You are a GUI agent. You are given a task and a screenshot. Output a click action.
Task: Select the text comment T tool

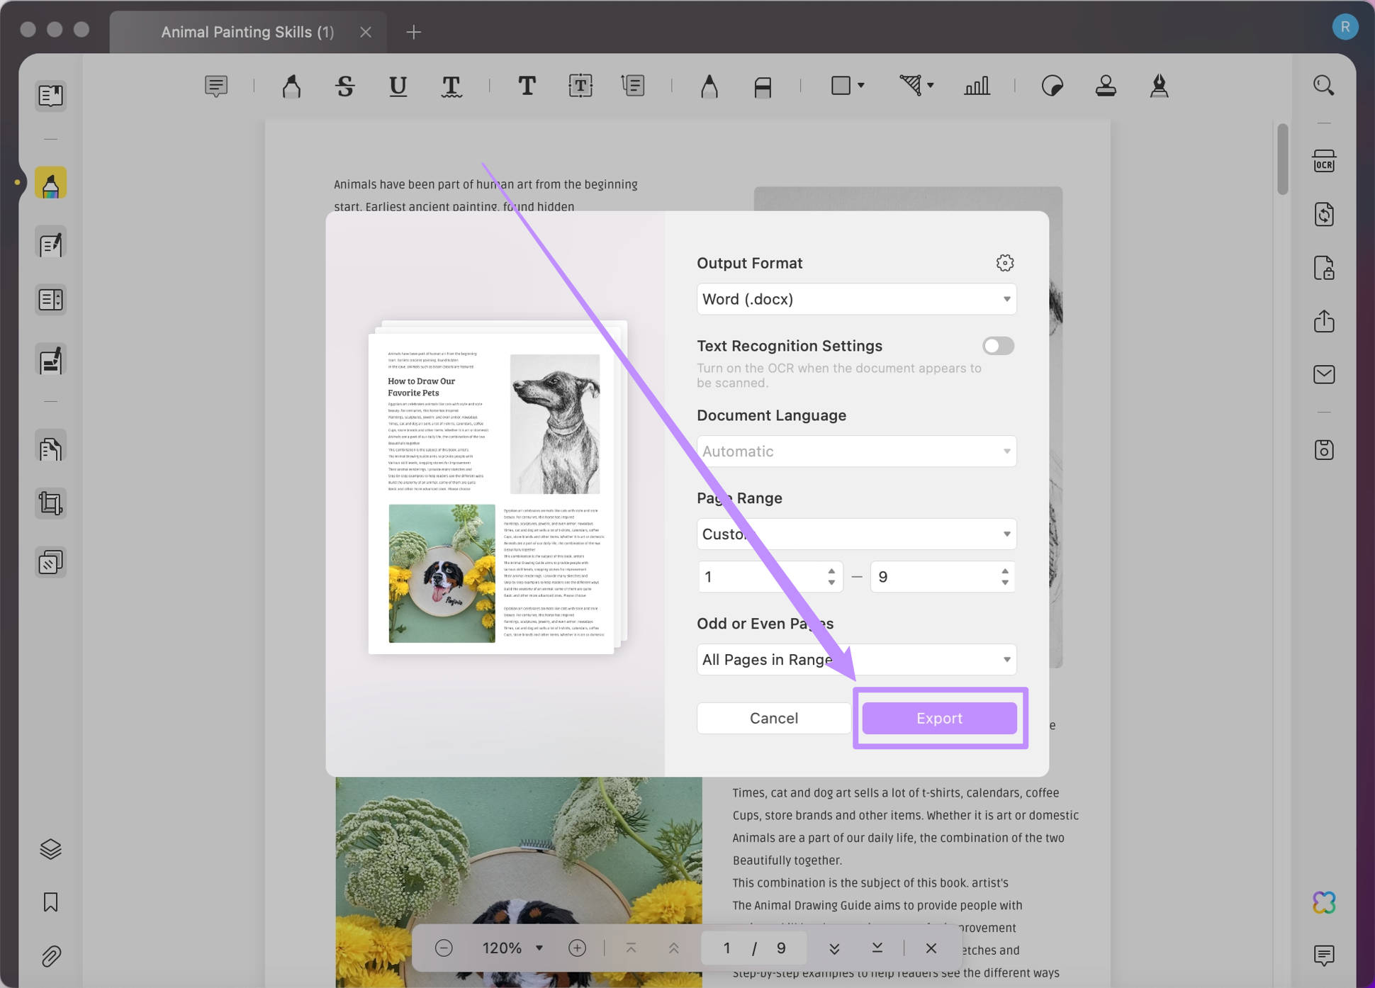pos(527,86)
